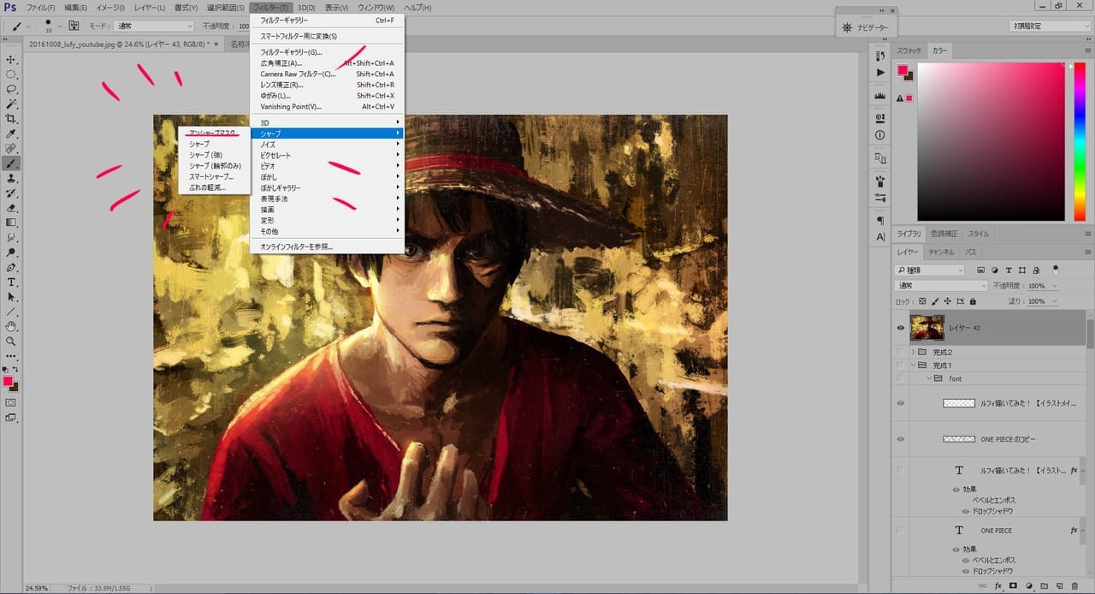Toggle lock all layer button
Viewport: 1095px width, 594px height.
point(973,301)
